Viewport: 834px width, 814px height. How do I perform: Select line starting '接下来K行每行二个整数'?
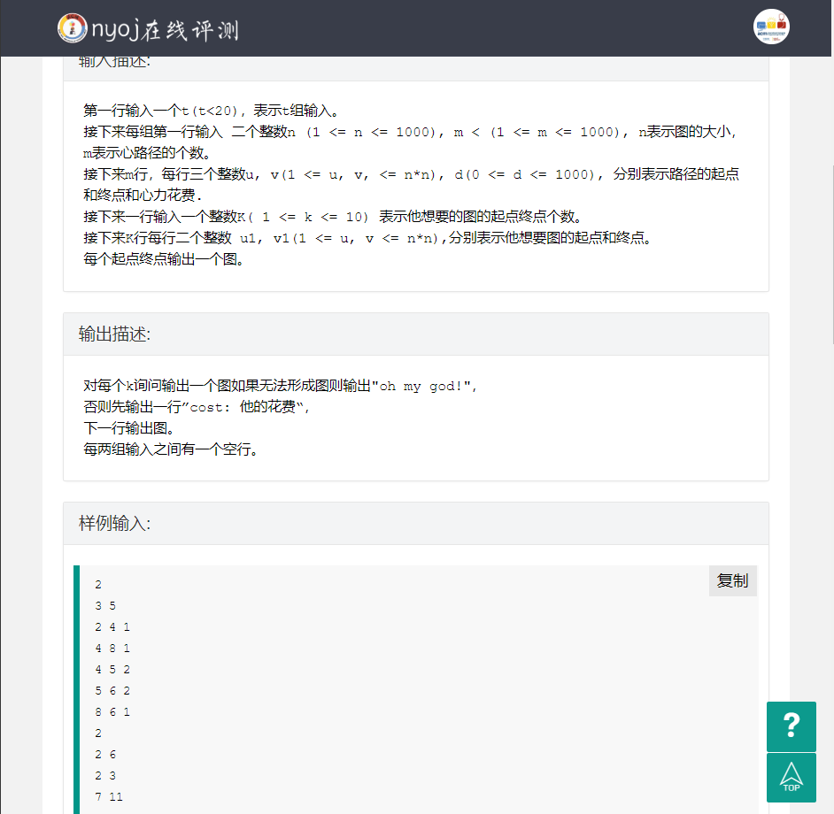pos(367,238)
